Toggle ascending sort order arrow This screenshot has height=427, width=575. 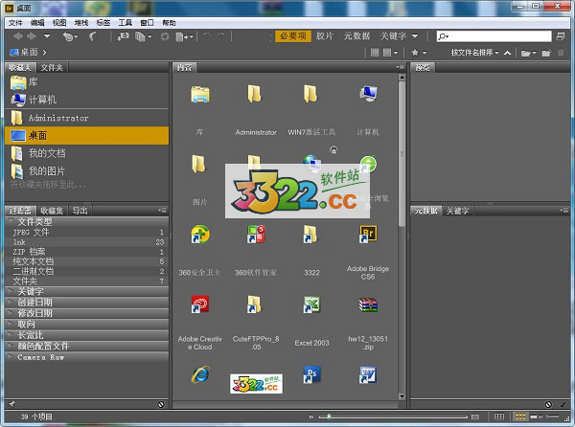(x=507, y=53)
